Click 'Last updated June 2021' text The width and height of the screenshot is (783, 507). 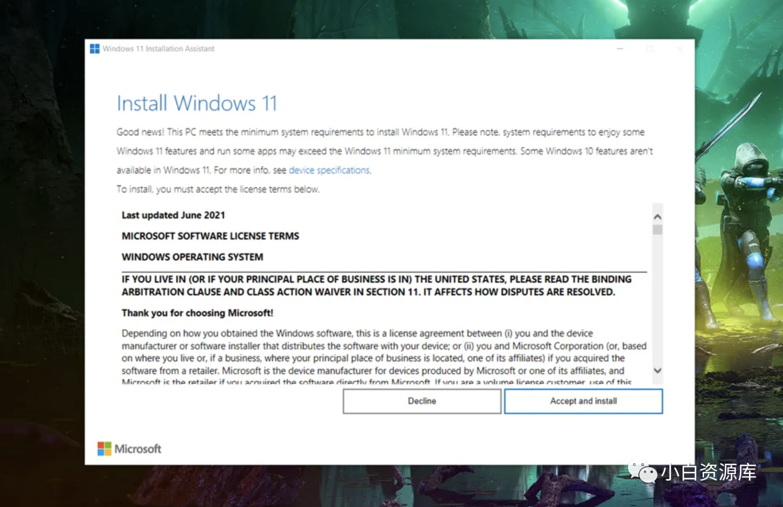point(173,215)
